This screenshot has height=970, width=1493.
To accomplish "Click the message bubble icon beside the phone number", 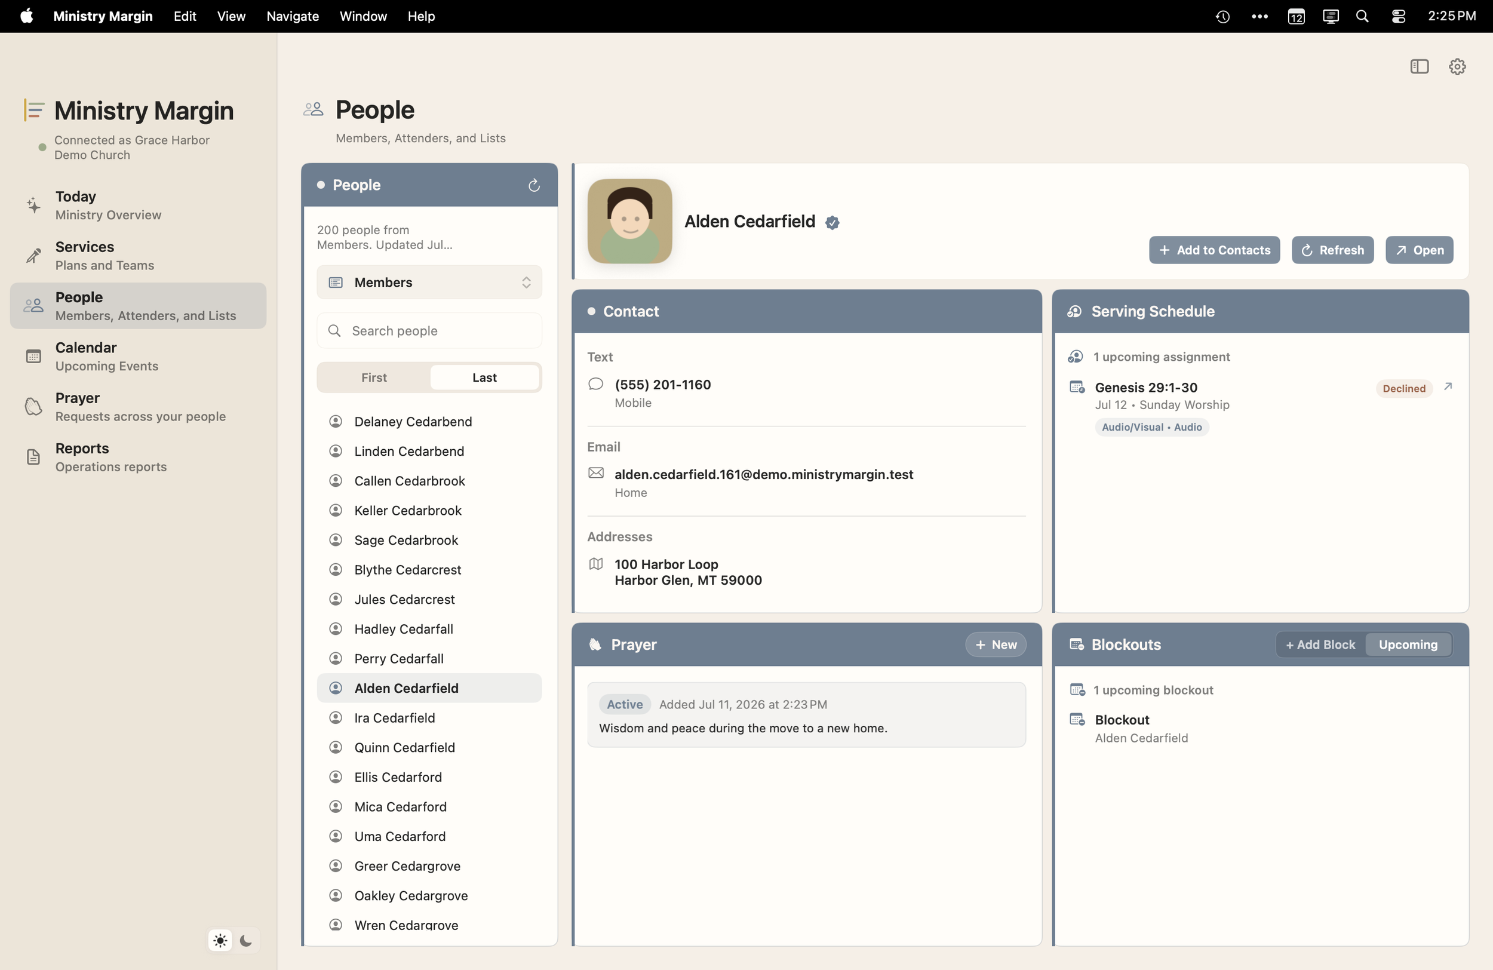I will [x=595, y=384].
